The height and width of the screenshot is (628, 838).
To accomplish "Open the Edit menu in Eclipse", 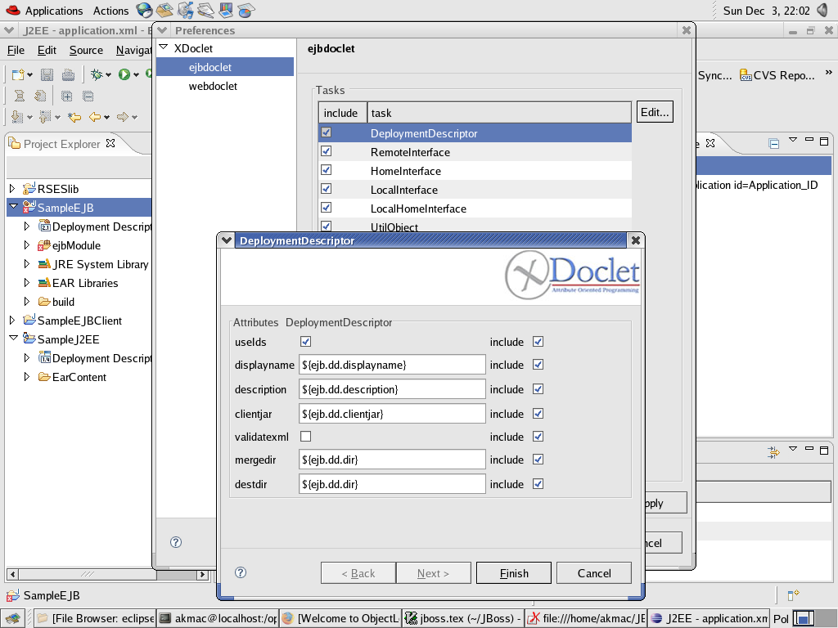I will (x=47, y=50).
